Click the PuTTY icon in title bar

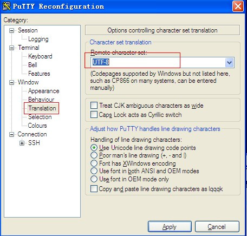[6, 6]
